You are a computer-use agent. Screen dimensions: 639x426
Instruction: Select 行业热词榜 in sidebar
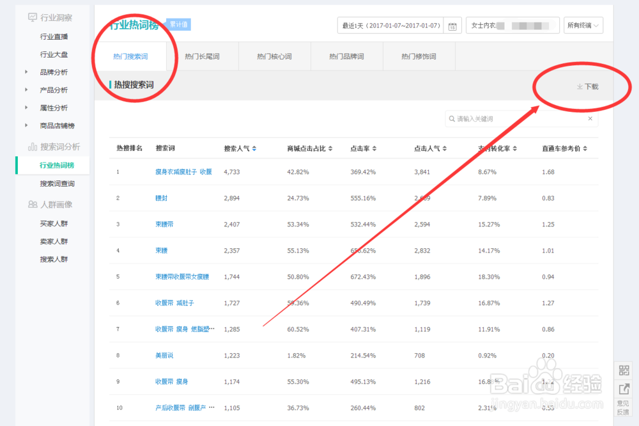pyautogui.click(x=57, y=165)
